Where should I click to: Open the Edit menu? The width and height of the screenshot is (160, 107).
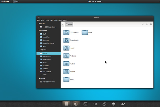43,20
